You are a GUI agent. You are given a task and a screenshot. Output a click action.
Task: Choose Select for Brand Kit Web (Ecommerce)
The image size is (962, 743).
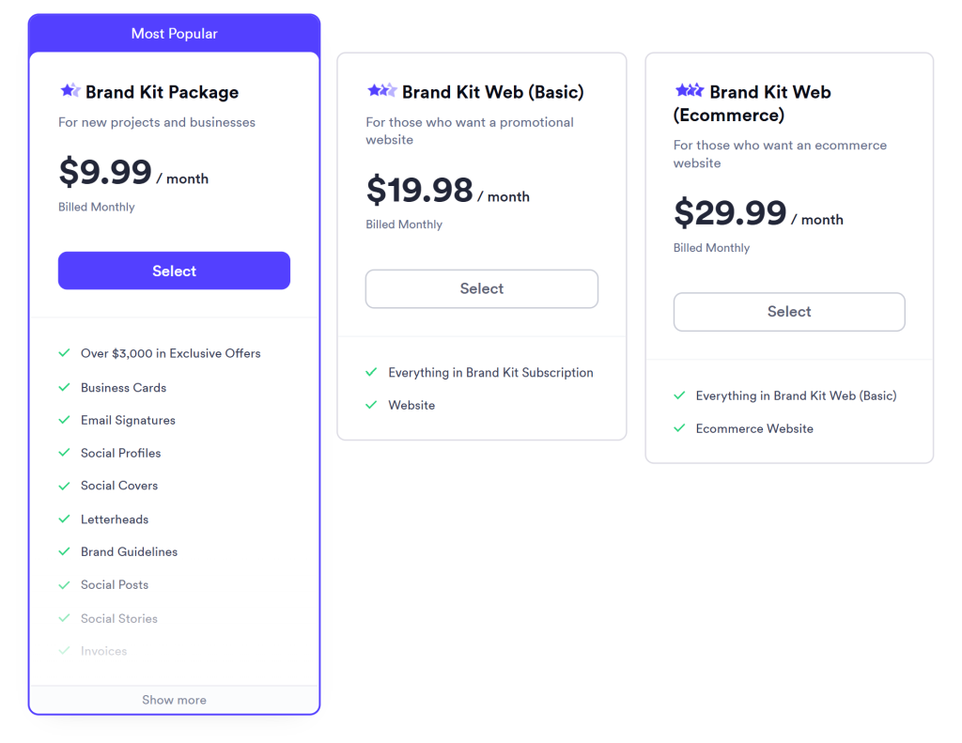tap(789, 311)
